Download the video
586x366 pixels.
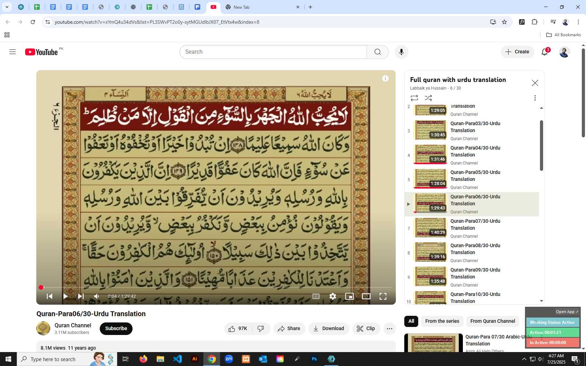point(329,329)
